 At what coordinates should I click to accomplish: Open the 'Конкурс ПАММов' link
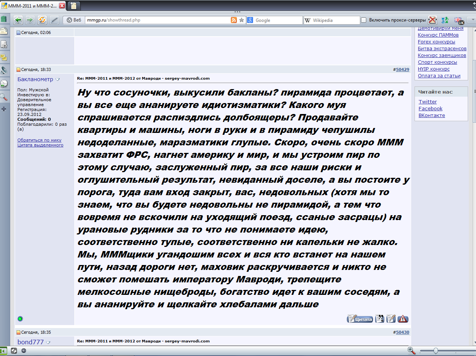438,35
